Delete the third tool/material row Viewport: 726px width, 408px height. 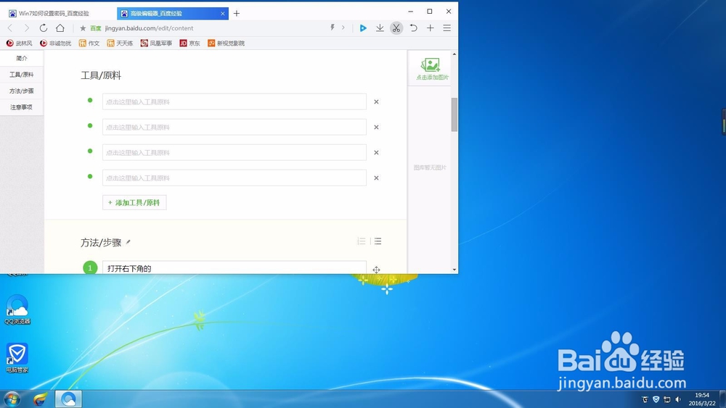[376, 152]
